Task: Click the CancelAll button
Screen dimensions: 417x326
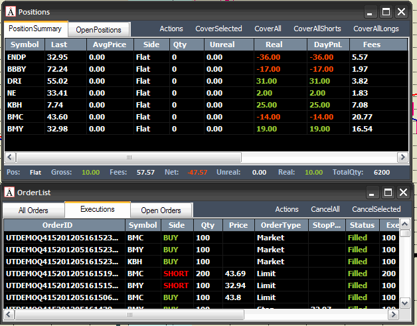Action: click(x=325, y=209)
